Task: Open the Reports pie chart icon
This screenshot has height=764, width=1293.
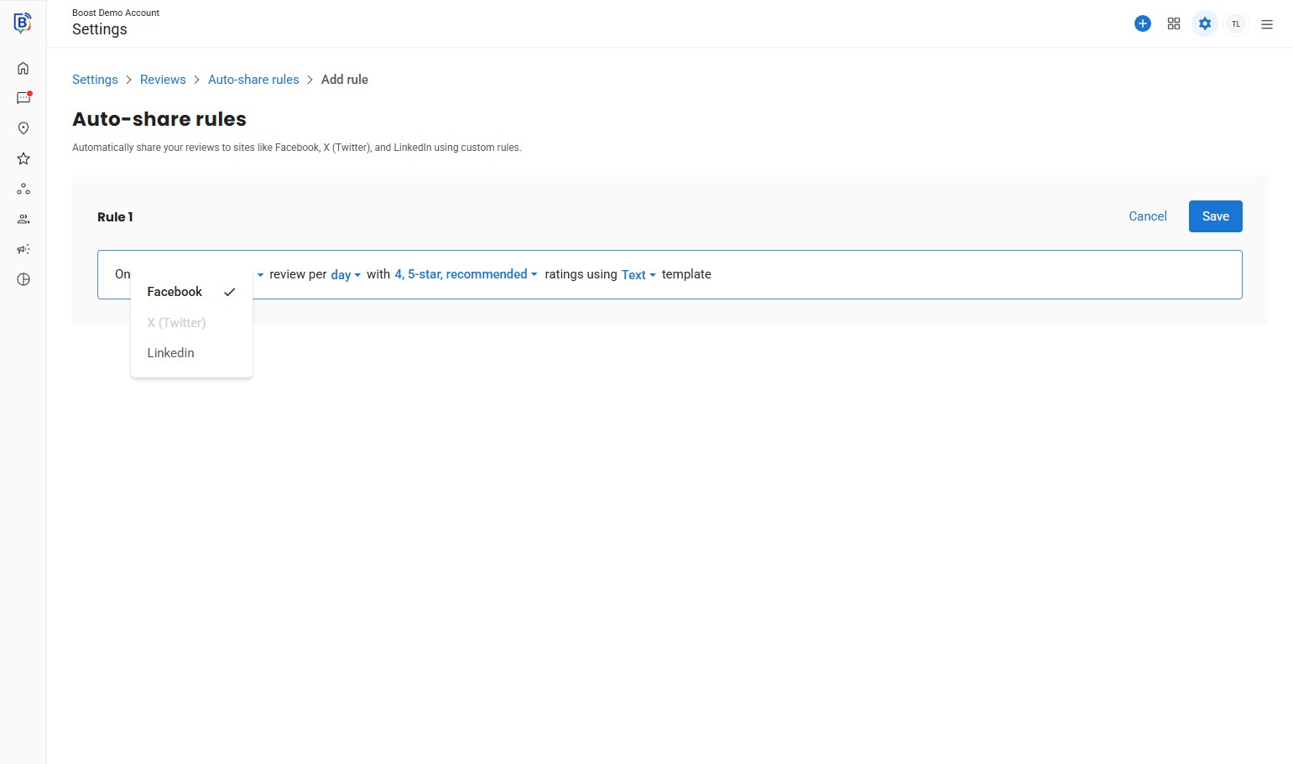Action: (23, 279)
